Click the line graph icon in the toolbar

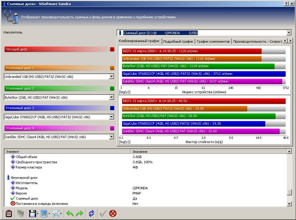(56, 214)
